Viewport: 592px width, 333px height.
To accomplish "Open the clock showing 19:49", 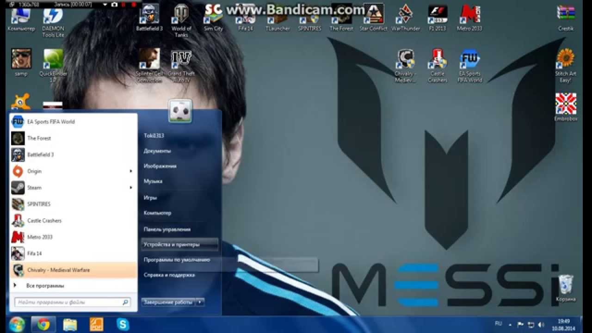I will [563, 325].
